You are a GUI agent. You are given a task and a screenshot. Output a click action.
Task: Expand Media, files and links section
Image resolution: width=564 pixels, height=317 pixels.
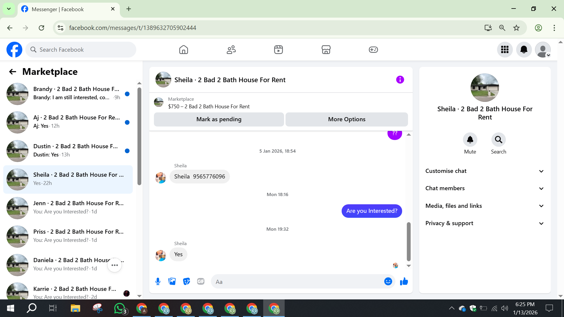pos(485,206)
